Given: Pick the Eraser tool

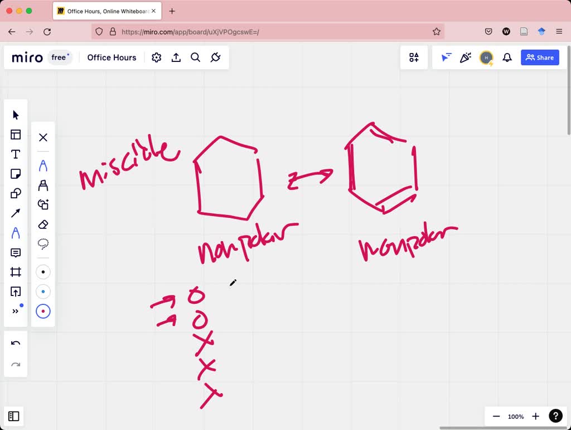Looking at the screenshot, I should coord(43,224).
